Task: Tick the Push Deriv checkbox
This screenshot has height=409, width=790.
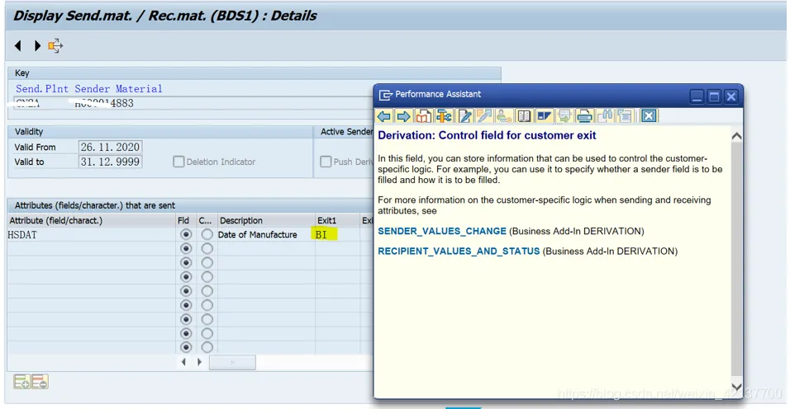Action: 326,162
